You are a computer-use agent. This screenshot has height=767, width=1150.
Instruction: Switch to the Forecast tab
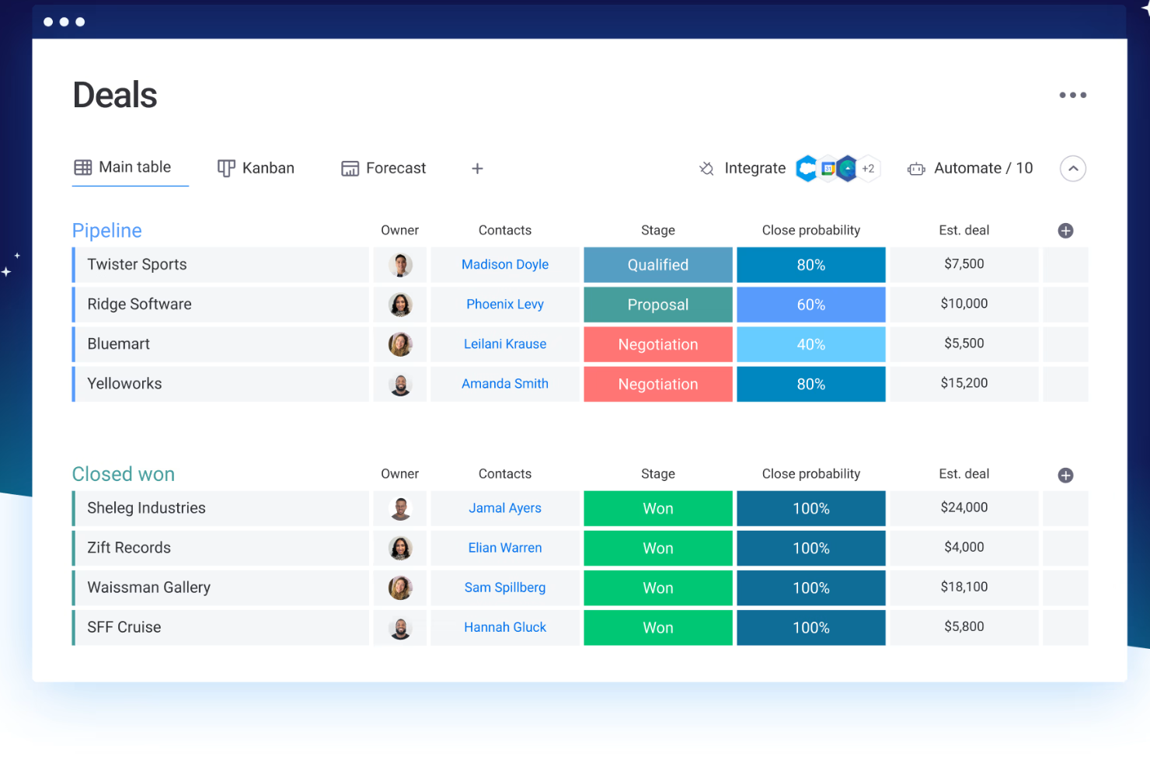383,168
